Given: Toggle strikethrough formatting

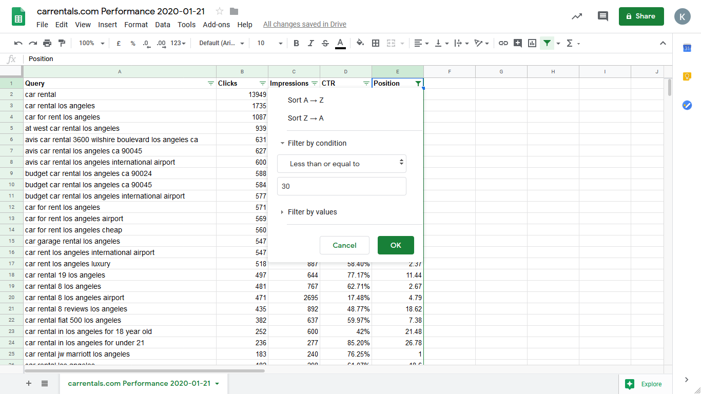Looking at the screenshot, I should pyautogui.click(x=325, y=43).
